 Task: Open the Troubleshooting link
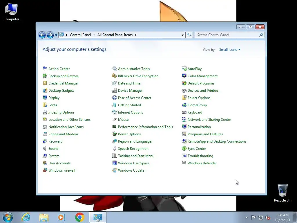(x=200, y=156)
